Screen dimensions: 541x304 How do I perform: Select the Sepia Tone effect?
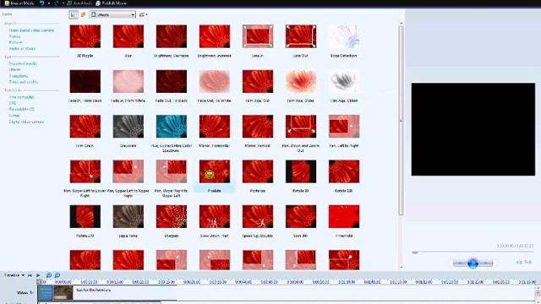tap(128, 216)
